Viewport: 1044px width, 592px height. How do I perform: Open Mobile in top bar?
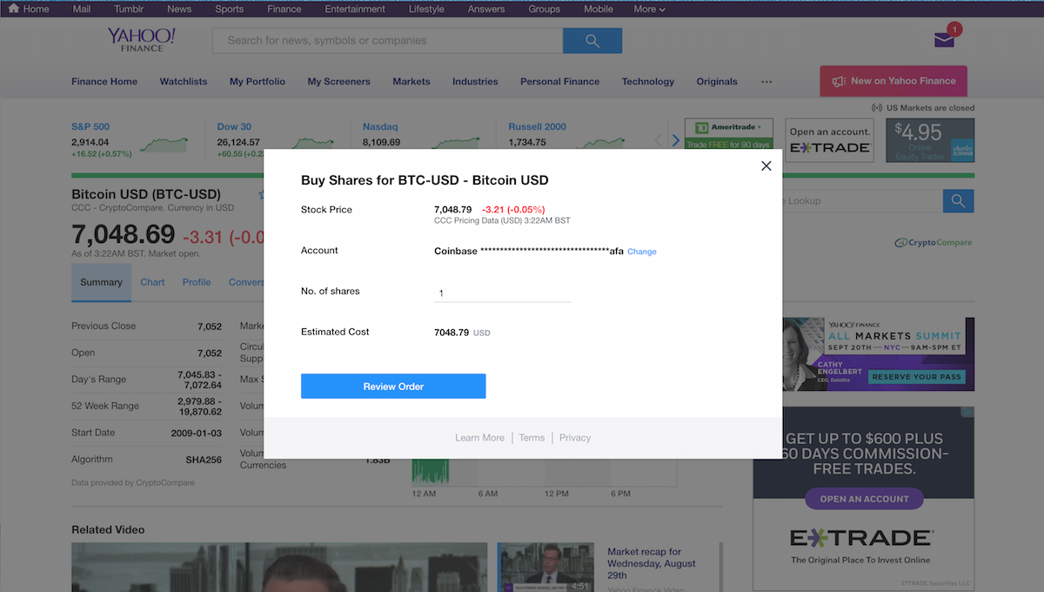pyautogui.click(x=599, y=9)
